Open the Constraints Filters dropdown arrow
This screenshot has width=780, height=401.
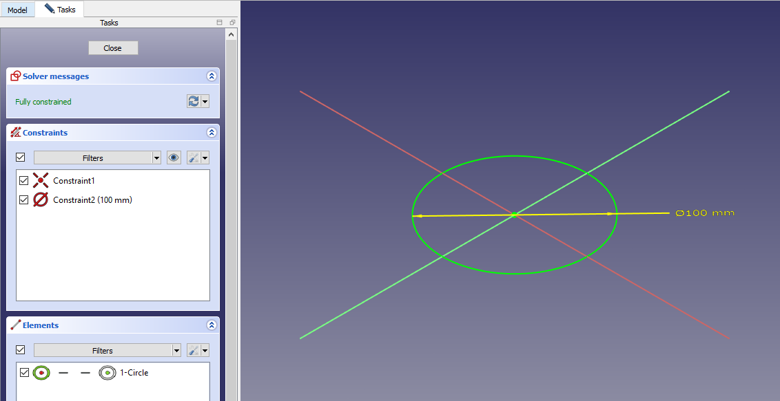pos(156,158)
